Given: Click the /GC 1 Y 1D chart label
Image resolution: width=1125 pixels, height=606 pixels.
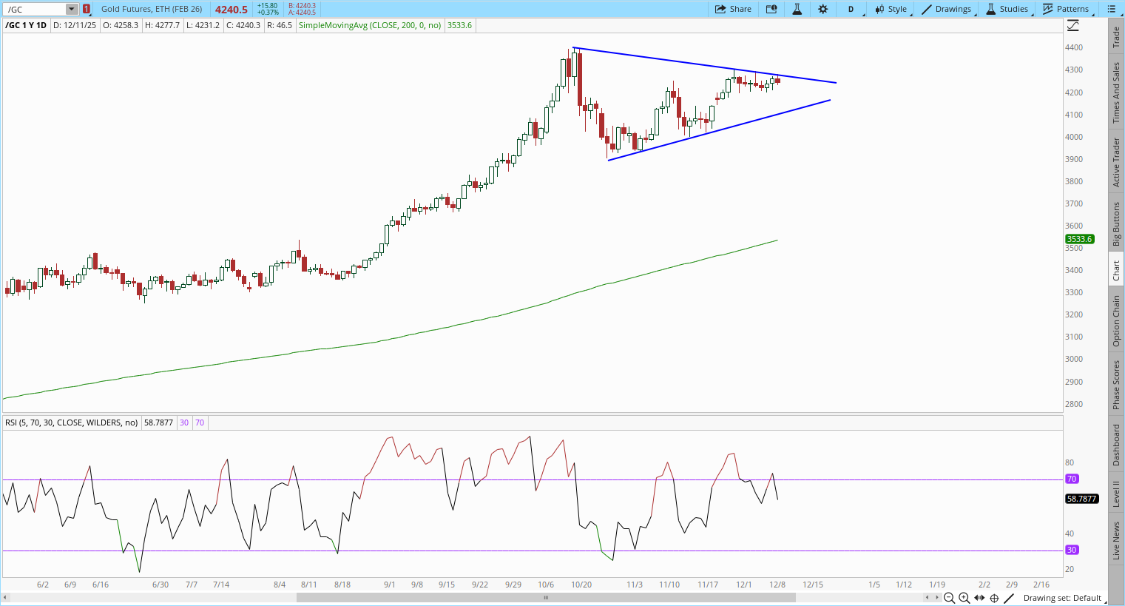Looking at the screenshot, I should (x=26, y=25).
